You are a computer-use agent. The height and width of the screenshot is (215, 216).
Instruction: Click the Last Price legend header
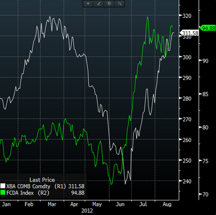(42, 180)
